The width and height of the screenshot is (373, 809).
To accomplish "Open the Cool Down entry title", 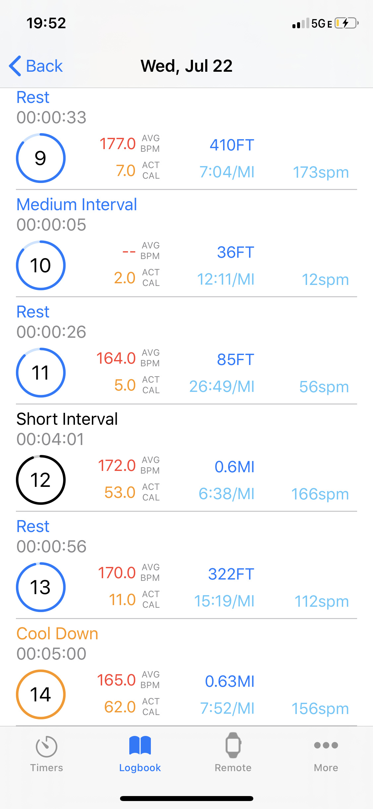I will pyautogui.click(x=57, y=634).
